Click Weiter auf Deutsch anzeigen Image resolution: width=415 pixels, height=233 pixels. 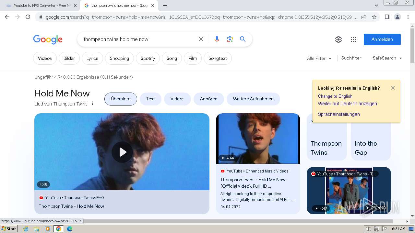(x=347, y=104)
